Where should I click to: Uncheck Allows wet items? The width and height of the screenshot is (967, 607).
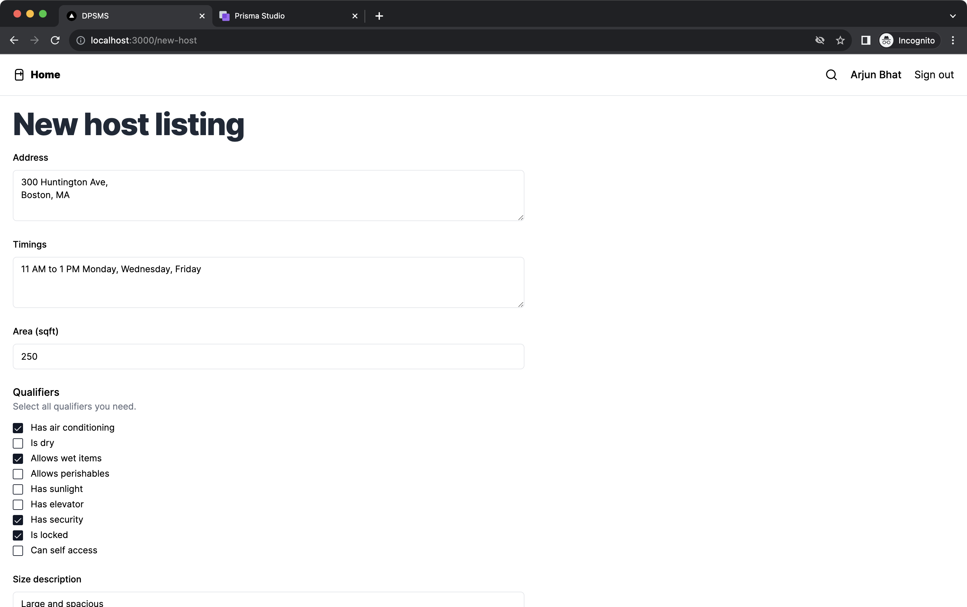pyautogui.click(x=18, y=458)
